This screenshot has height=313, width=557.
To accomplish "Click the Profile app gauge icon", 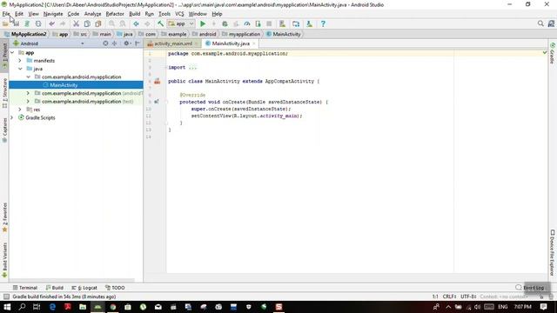I will (x=247, y=23).
